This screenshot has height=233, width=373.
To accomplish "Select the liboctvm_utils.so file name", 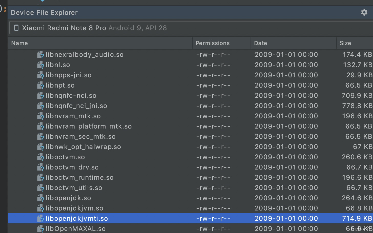I will (x=74, y=188).
